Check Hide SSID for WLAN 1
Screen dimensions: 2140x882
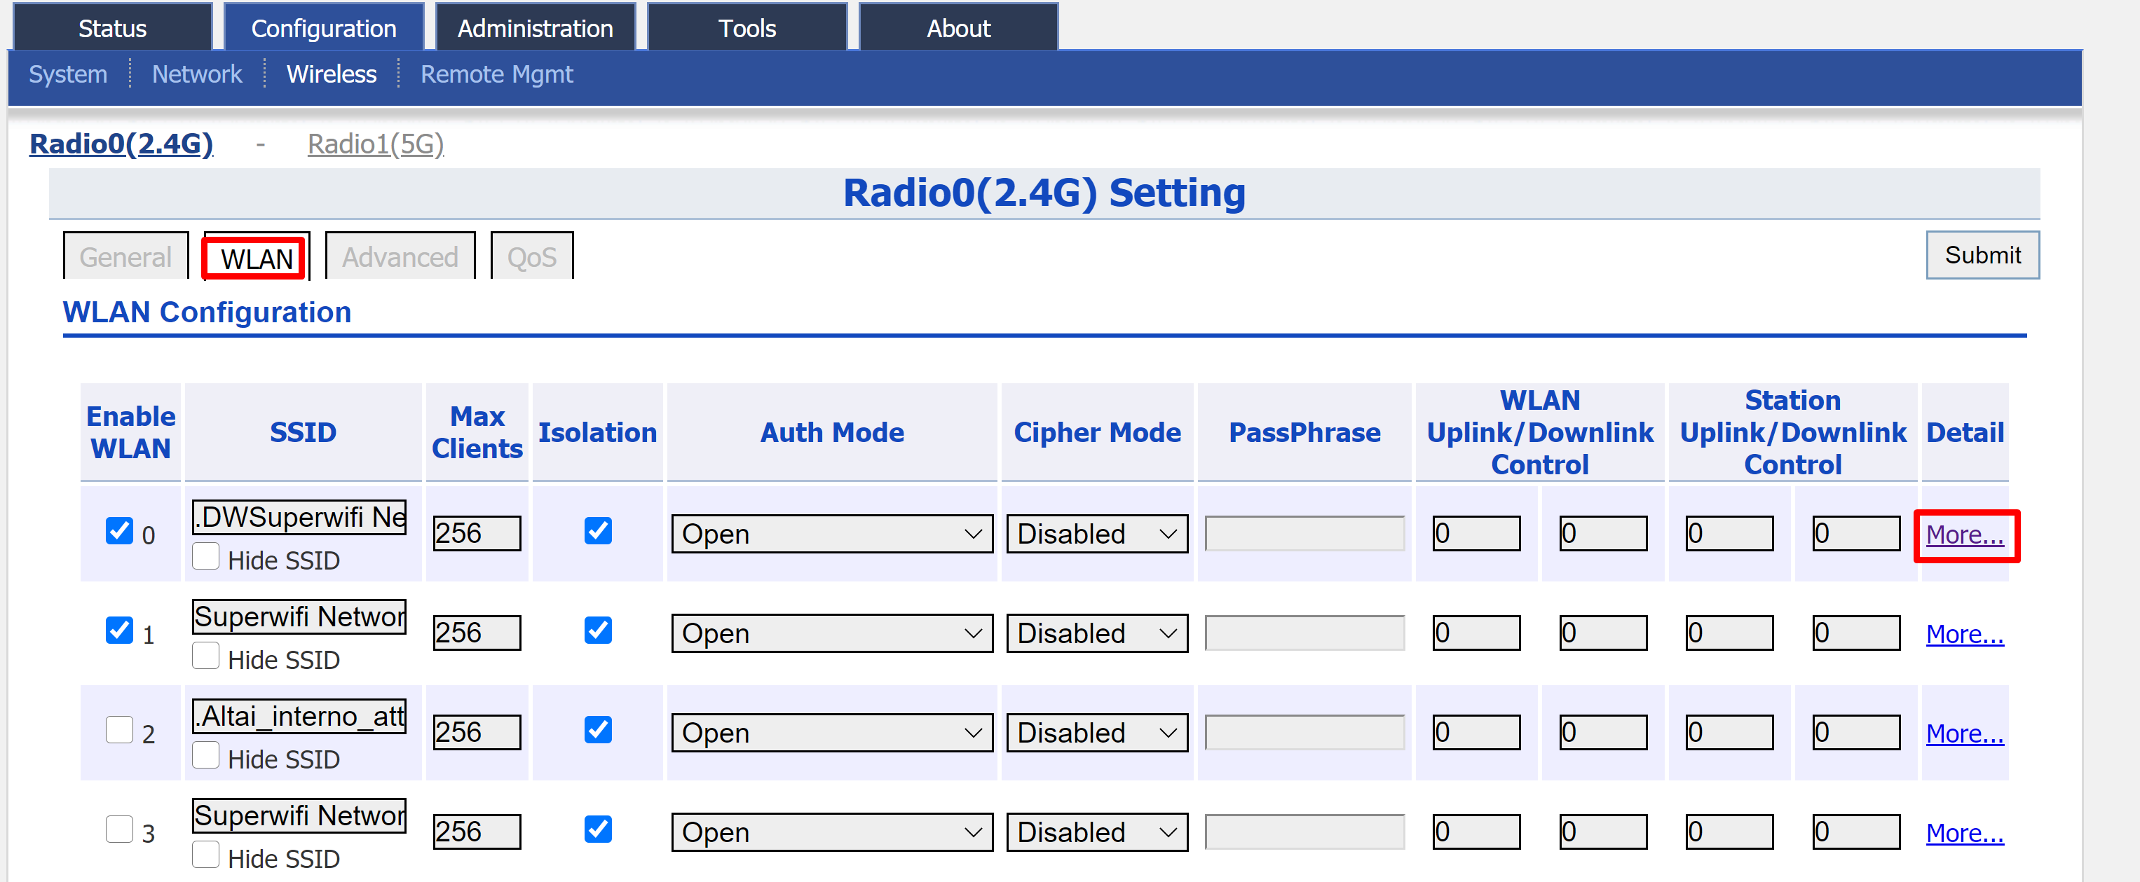[x=205, y=656]
